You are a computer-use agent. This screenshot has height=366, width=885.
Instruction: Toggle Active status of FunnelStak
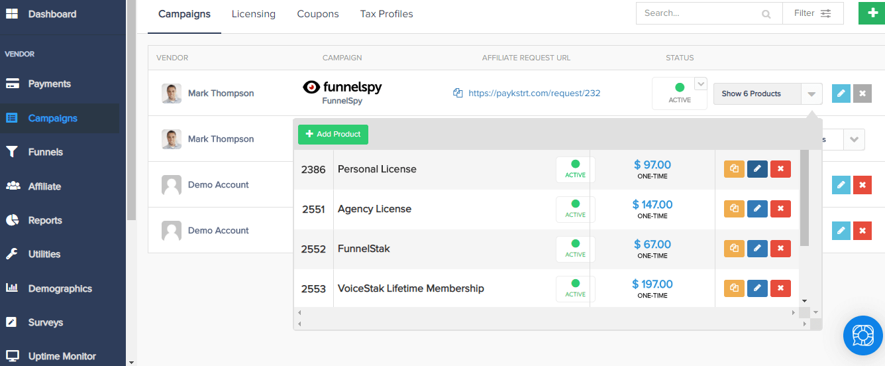575,249
